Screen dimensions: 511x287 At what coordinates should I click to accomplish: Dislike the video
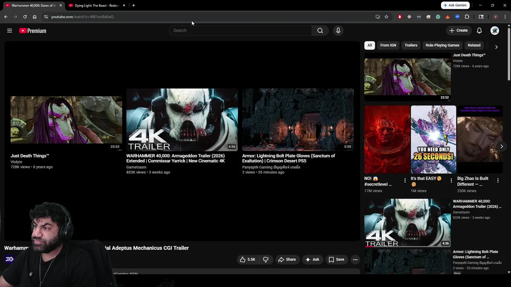[265, 259]
